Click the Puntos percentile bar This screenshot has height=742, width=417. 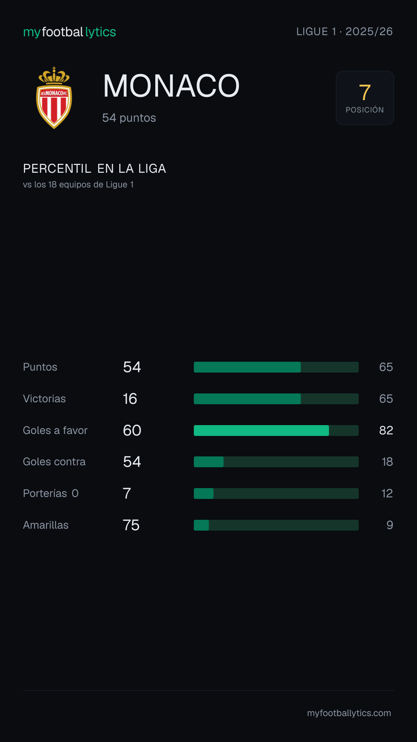276,367
